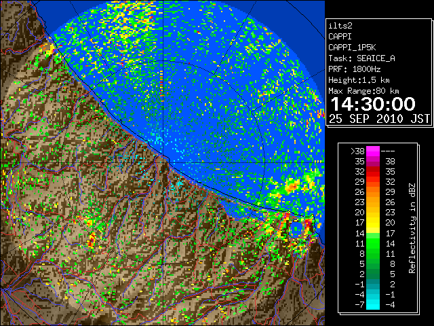434x326 pixels.
Task: Click the '>38' legend label
Action: tap(357, 151)
